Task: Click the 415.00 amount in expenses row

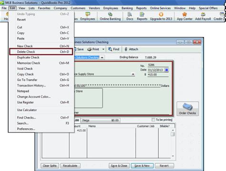Action: click(81, 131)
